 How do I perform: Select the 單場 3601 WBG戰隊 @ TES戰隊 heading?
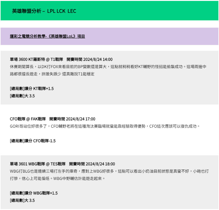(x=62, y=164)
